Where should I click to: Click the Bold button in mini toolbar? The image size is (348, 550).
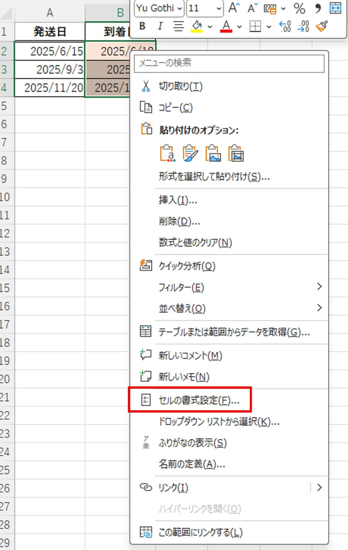tap(142, 26)
